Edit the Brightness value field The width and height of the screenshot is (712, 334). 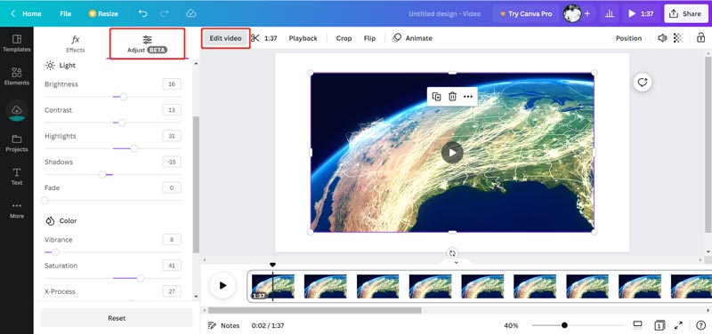[172, 84]
